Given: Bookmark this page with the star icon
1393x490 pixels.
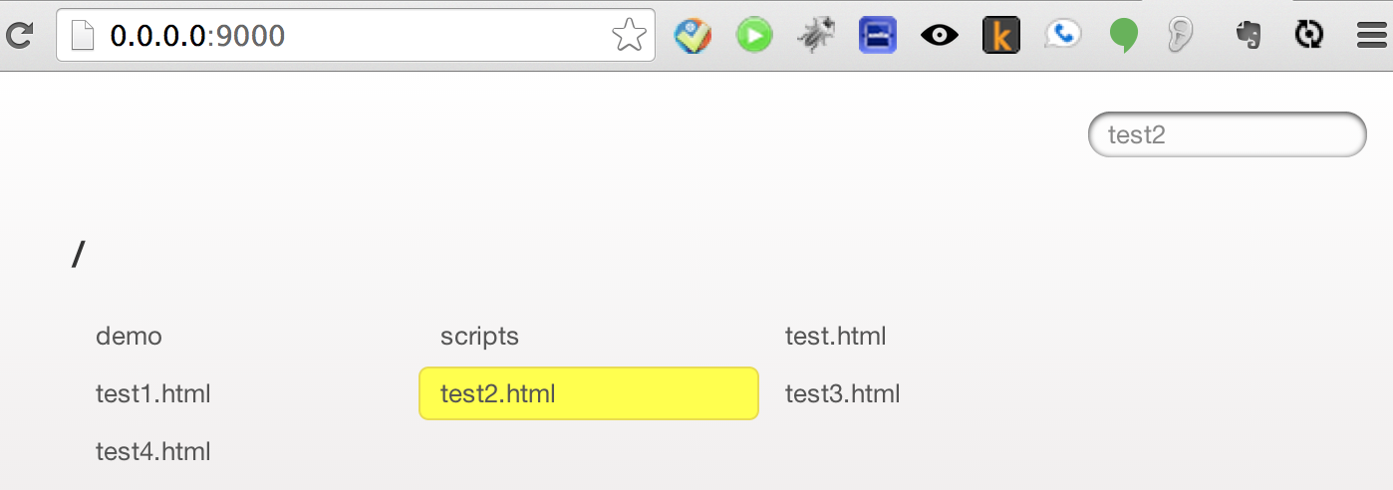Looking at the screenshot, I should [x=628, y=36].
